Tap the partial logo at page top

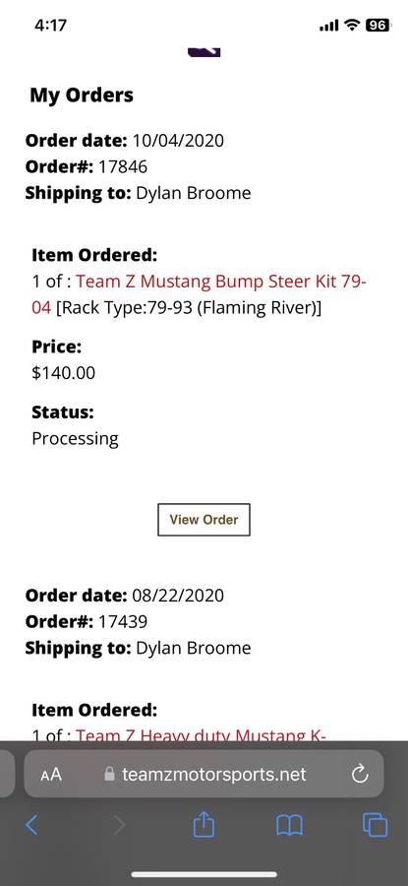pyautogui.click(x=204, y=51)
